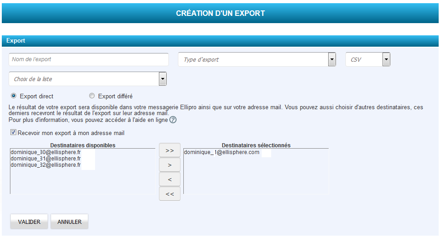Click the Export section header
Viewport: 445px width, 237px height.
coord(220,41)
